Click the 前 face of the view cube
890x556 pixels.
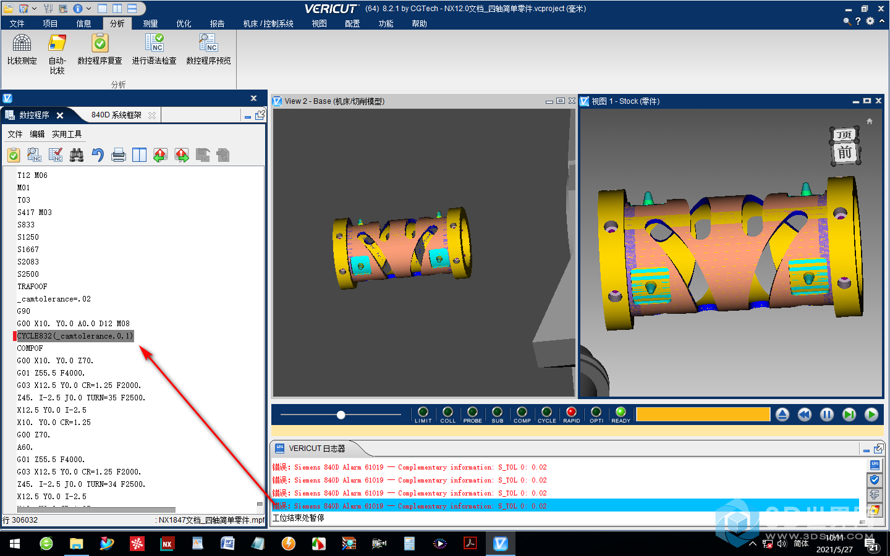[845, 153]
